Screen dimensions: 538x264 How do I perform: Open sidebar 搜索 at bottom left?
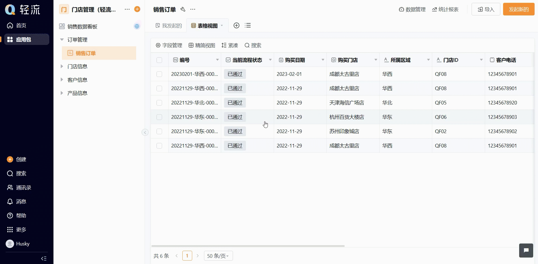(x=17, y=174)
